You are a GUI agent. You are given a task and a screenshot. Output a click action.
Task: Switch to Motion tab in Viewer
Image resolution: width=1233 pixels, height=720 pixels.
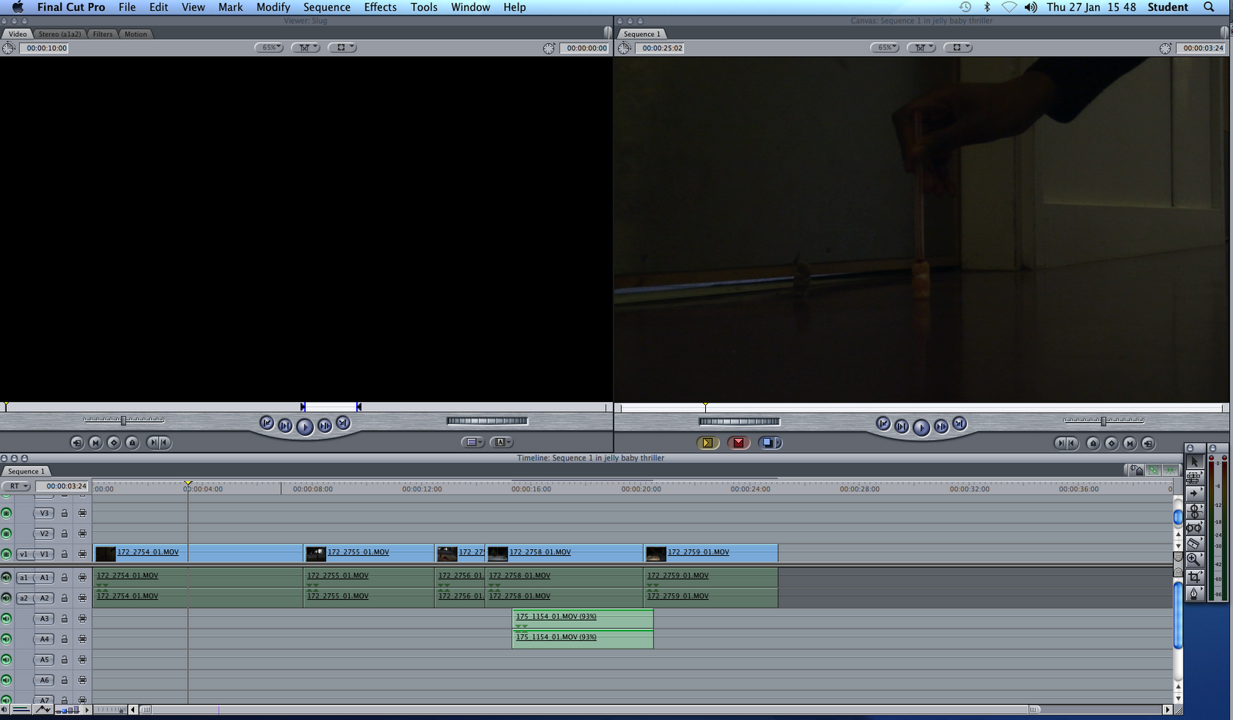[x=136, y=34]
